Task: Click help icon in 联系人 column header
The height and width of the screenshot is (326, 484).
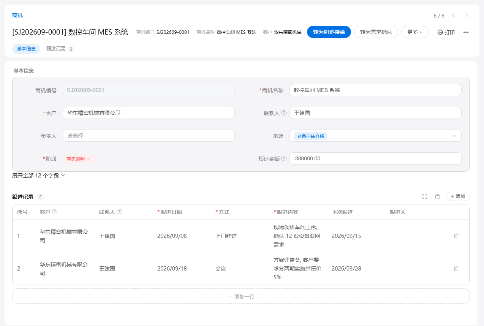Action: [x=119, y=212]
